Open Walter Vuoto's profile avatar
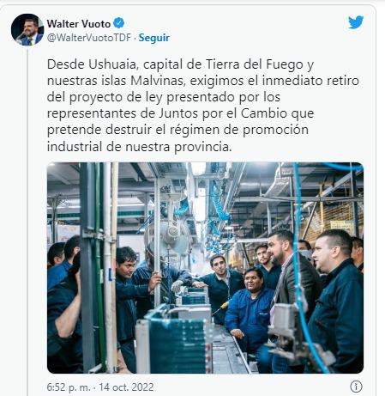 27,29
